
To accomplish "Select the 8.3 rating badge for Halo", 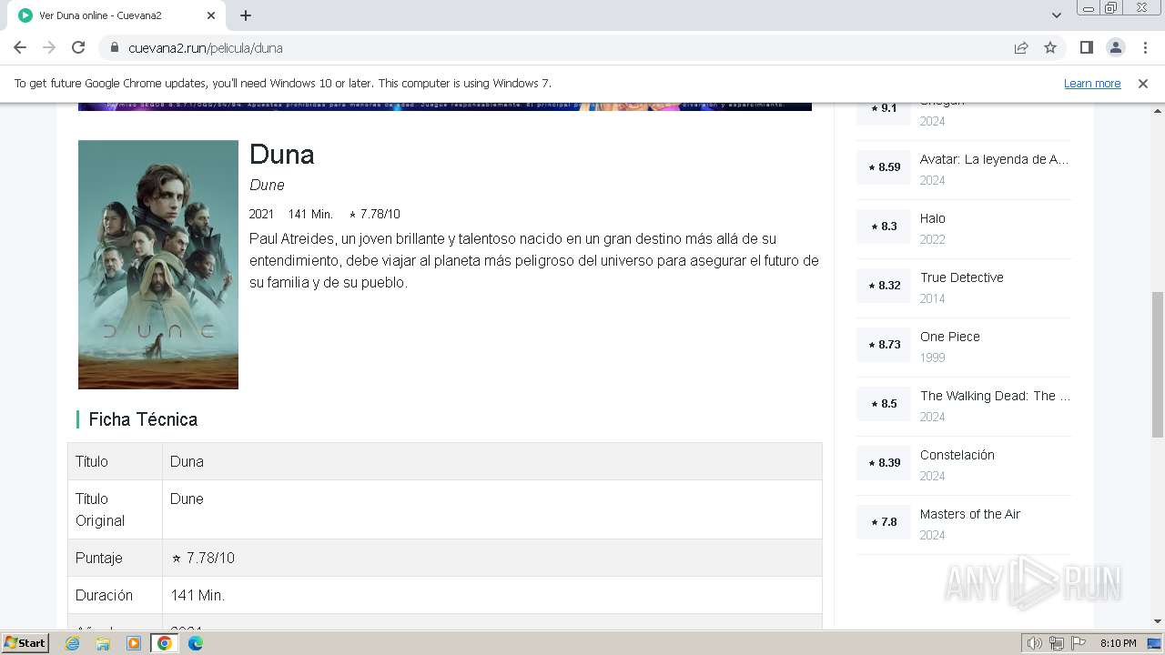I will 884,227.
